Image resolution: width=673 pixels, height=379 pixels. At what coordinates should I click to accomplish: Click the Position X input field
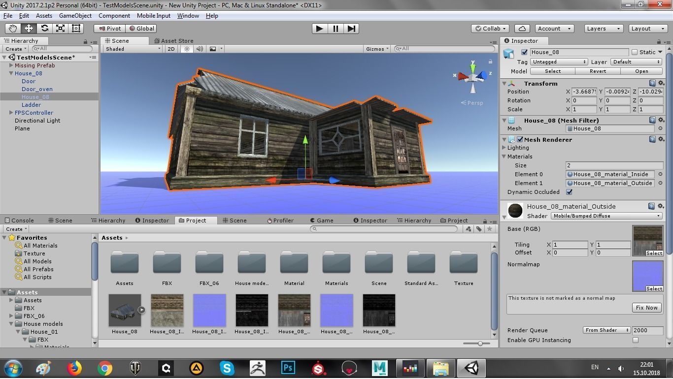click(x=584, y=92)
